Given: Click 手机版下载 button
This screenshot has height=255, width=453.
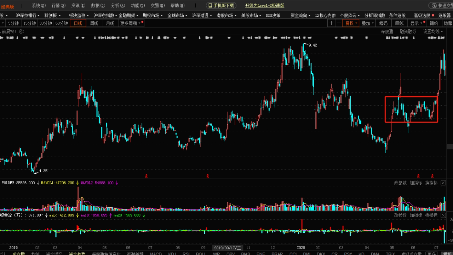Looking at the screenshot, I should pos(221,6).
